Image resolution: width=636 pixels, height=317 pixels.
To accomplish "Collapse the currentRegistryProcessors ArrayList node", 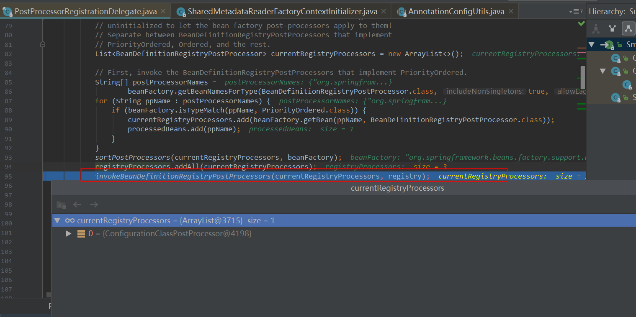I will coord(57,220).
